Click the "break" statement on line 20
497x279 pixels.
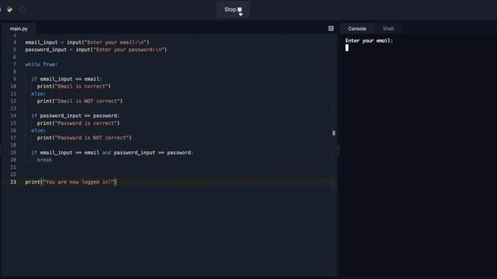pyautogui.click(x=44, y=160)
